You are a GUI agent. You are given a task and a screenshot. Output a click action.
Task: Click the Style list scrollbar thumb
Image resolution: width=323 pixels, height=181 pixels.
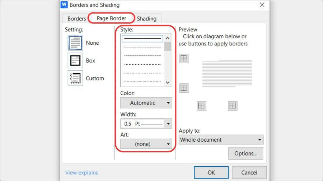pos(168,47)
